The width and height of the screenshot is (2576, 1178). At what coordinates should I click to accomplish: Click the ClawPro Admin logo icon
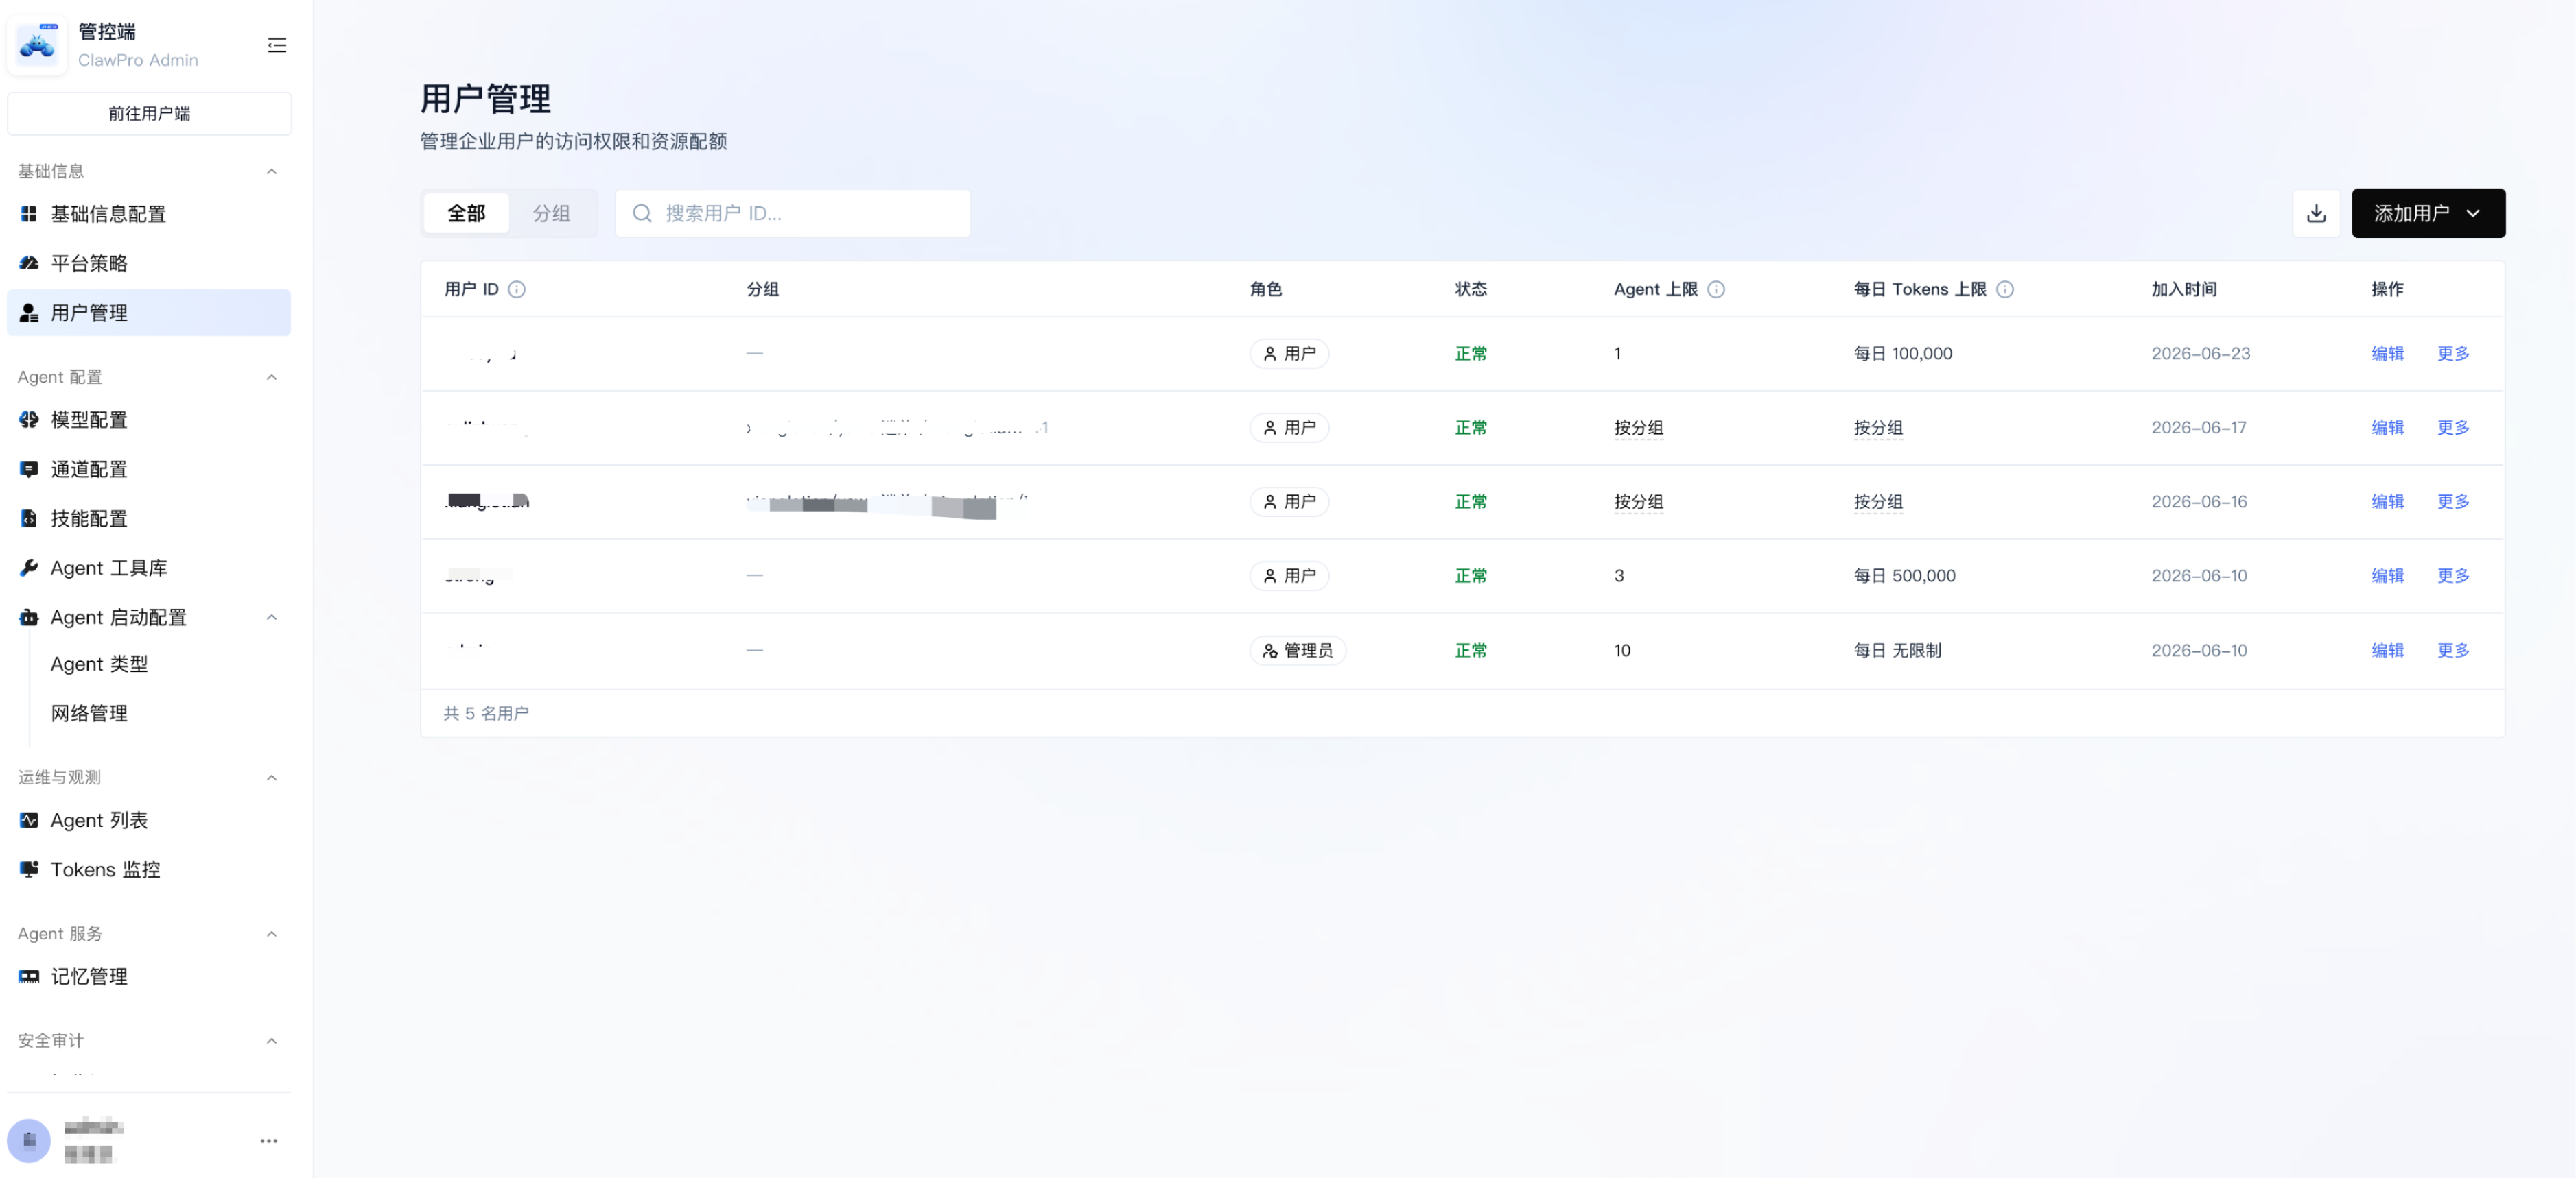38,45
